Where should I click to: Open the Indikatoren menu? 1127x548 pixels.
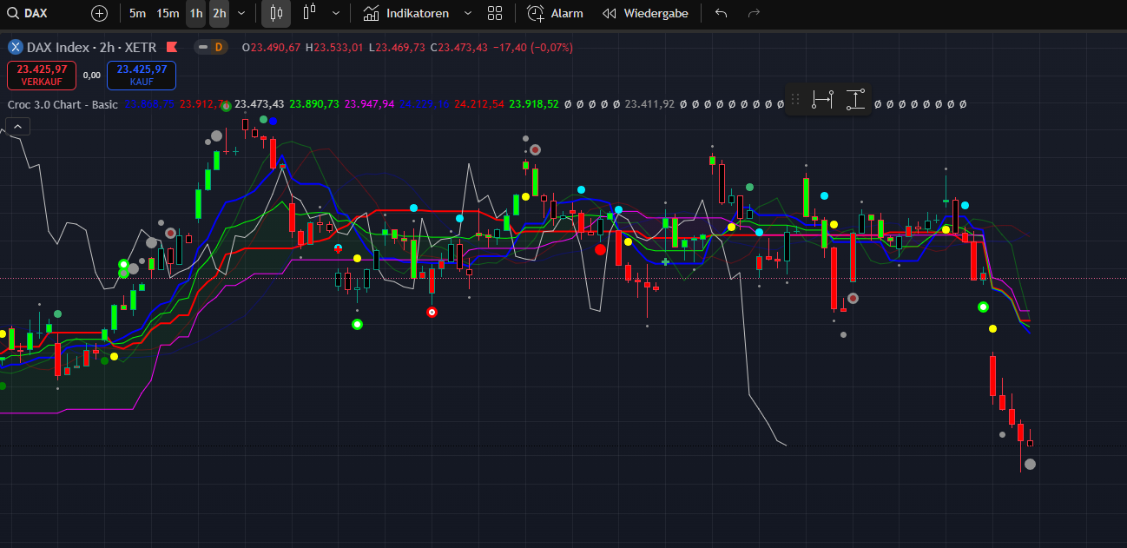pos(406,14)
